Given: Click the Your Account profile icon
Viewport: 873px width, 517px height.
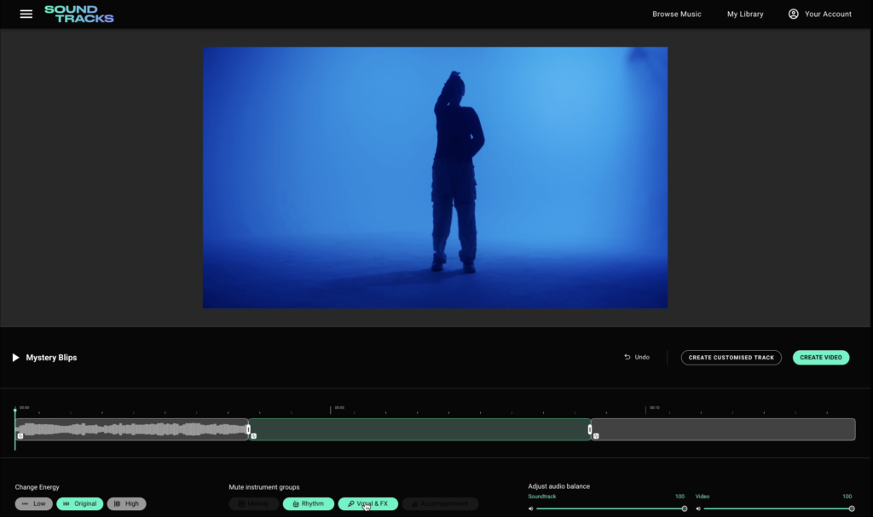Looking at the screenshot, I should [794, 14].
